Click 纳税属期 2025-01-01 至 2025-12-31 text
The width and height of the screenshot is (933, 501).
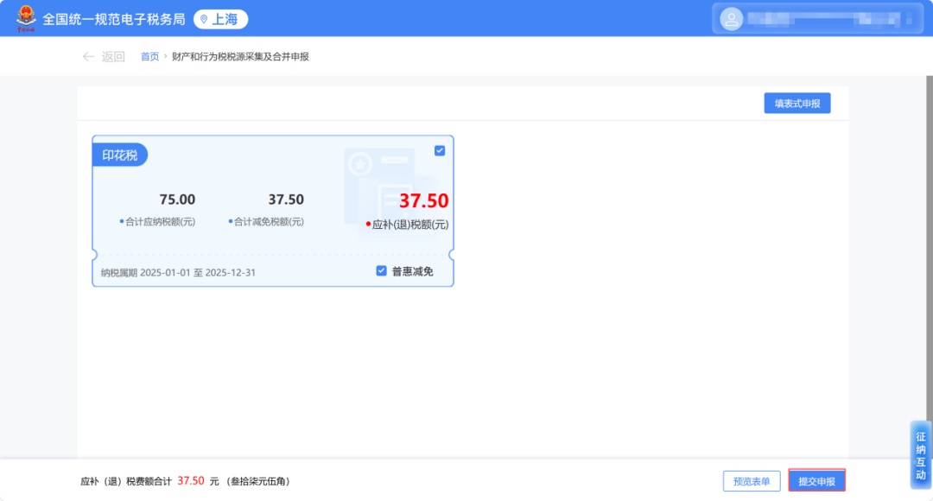[x=178, y=272]
